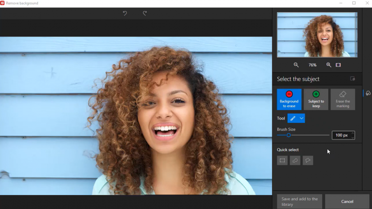Select the freehand lasso quick select tool

point(295,160)
